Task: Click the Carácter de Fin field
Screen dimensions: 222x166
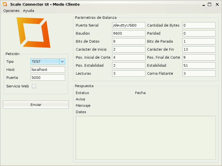Action: [x=199, y=49]
